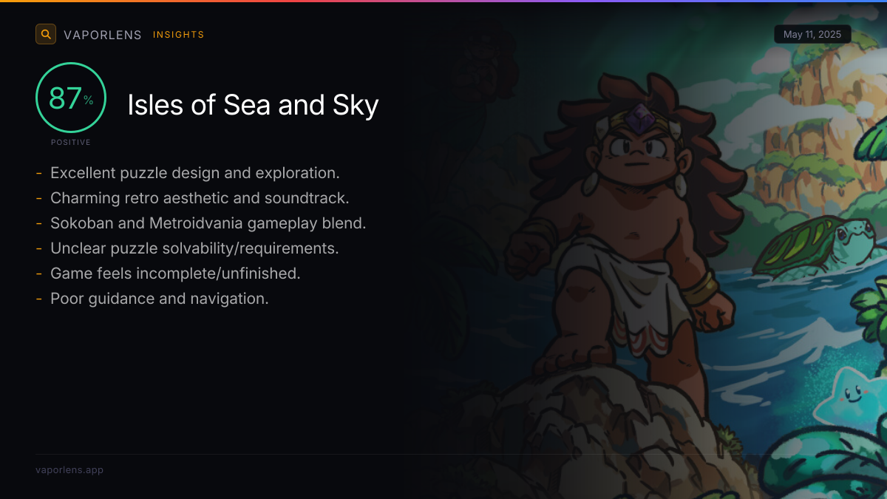
Task: Click the hero character in the artwork
Action: coord(636,244)
